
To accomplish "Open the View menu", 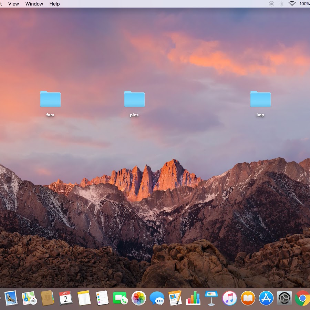I will (13, 4).
